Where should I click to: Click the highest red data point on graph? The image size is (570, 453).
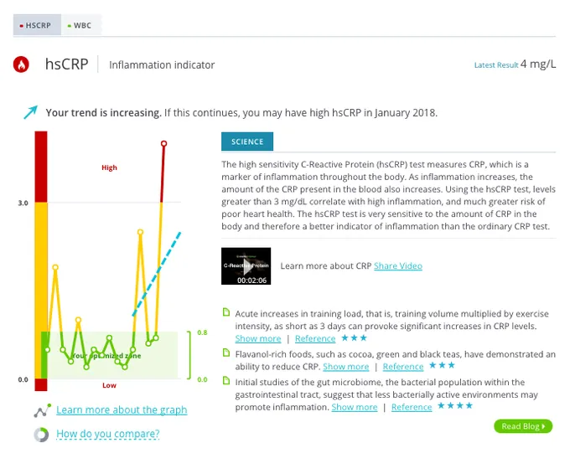tap(163, 144)
